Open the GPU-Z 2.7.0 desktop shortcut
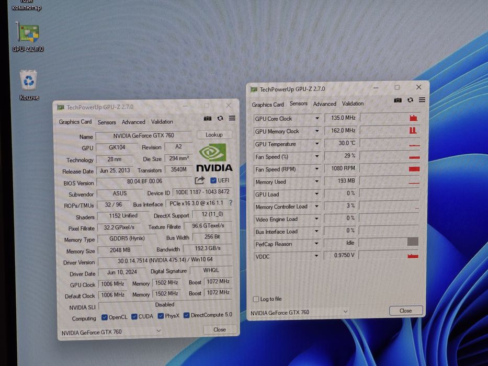Screen dimensions: 488x366 point(28,37)
